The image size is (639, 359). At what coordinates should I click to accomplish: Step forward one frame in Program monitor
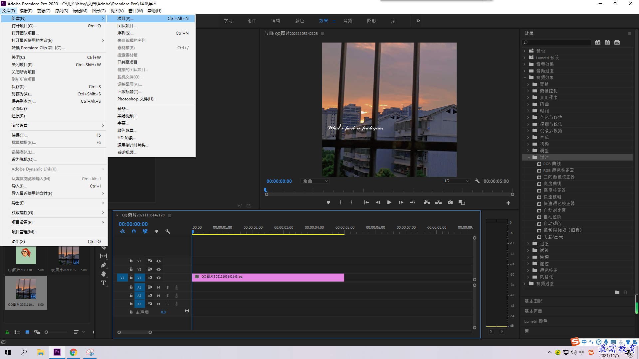pos(401,202)
